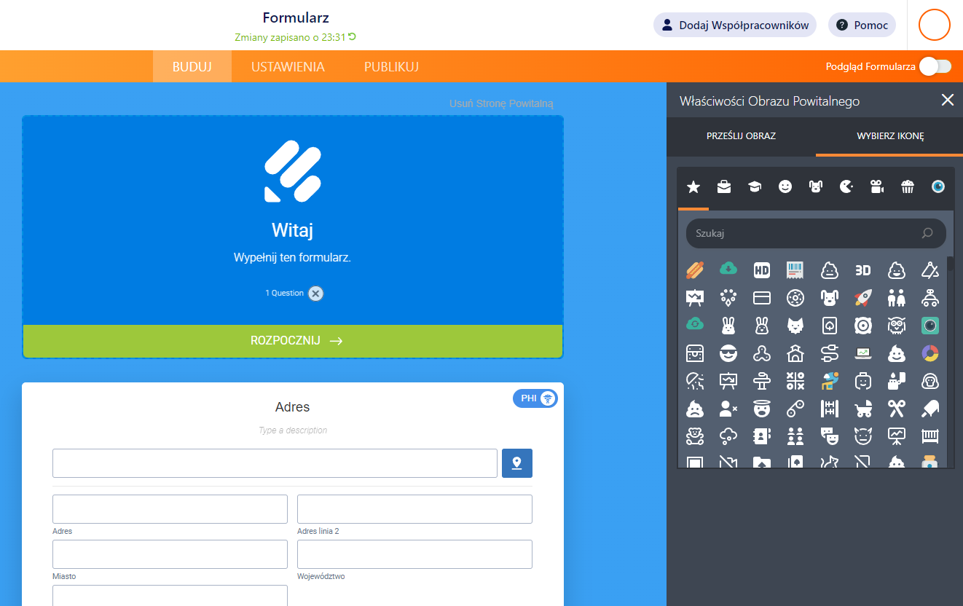Image resolution: width=963 pixels, height=606 pixels.
Task: Pick the baby stroller icon
Action: (862, 409)
